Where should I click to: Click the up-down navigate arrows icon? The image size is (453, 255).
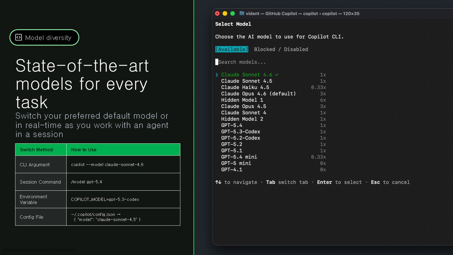coord(218,182)
